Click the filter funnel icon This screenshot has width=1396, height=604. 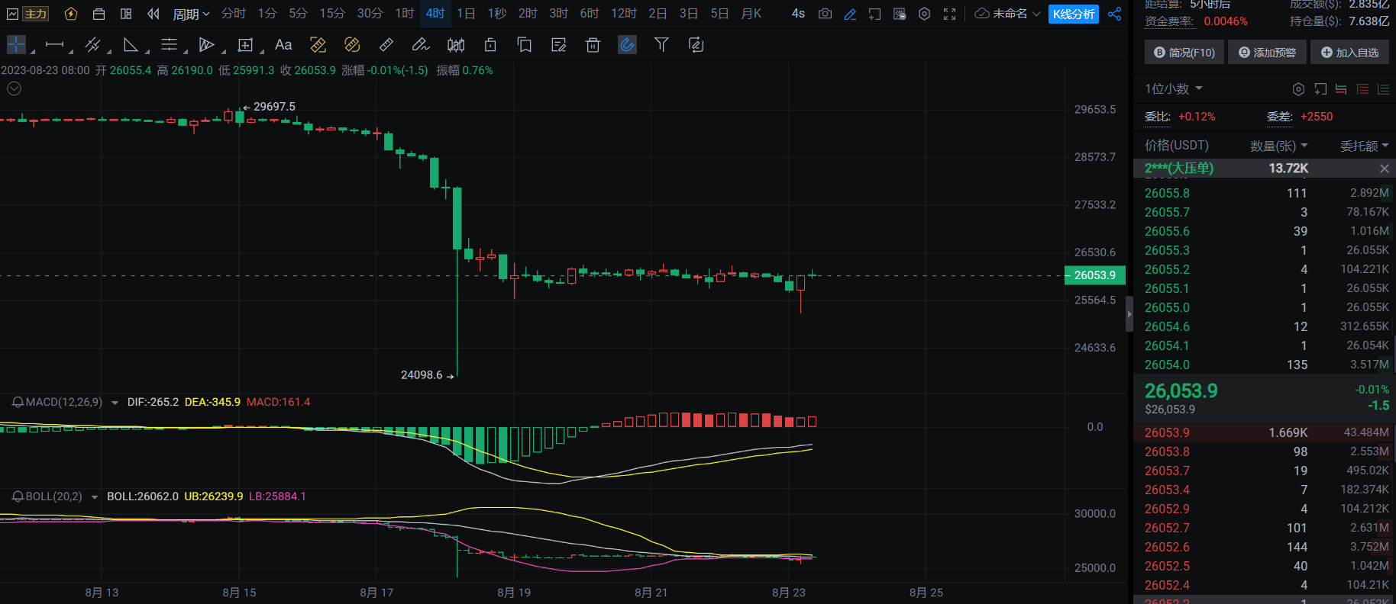661,45
